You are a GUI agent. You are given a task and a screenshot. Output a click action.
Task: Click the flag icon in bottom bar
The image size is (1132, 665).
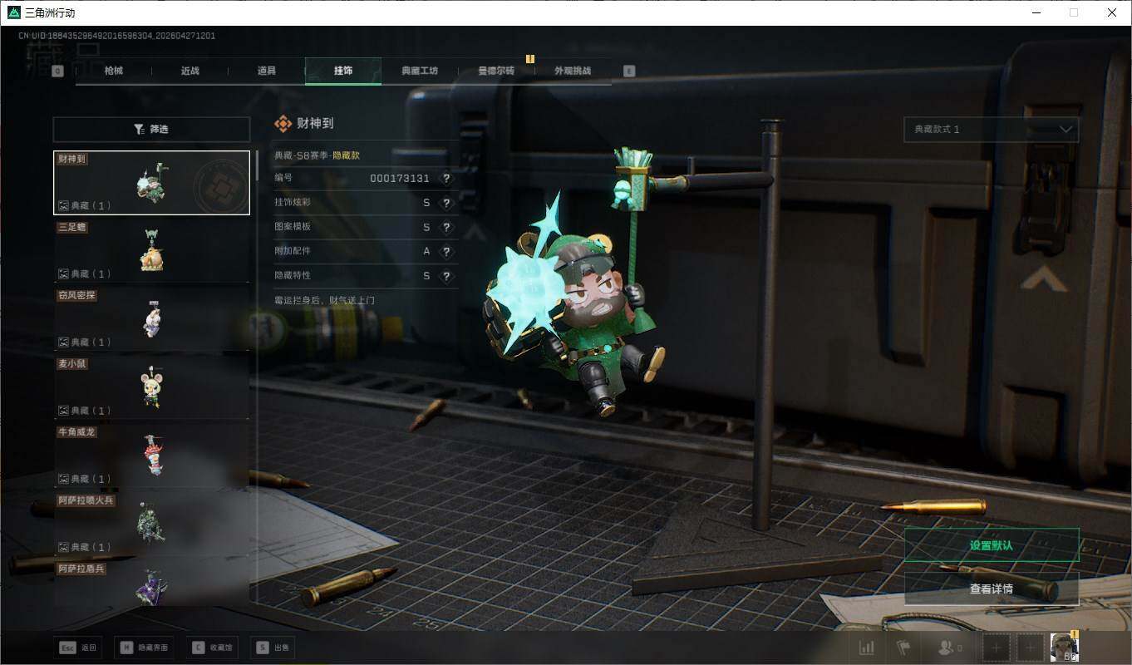pos(903,648)
